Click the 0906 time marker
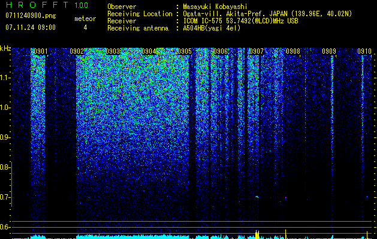 221,51
